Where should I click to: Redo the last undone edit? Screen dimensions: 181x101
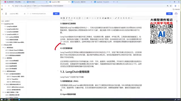point(113,18)
